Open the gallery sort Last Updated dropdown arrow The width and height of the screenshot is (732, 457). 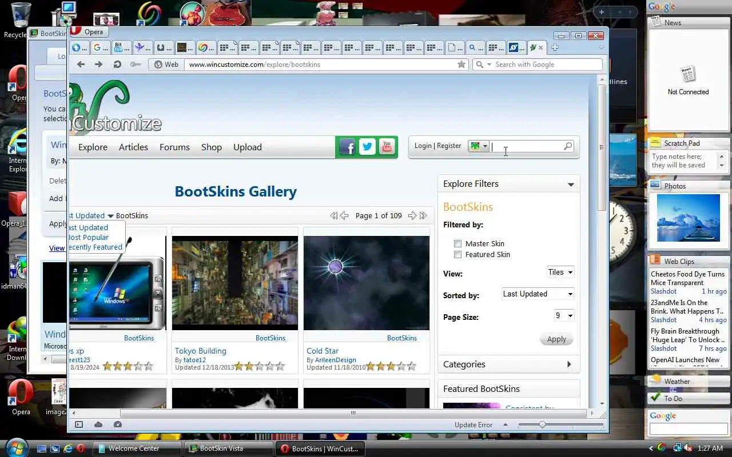click(110, 216)
